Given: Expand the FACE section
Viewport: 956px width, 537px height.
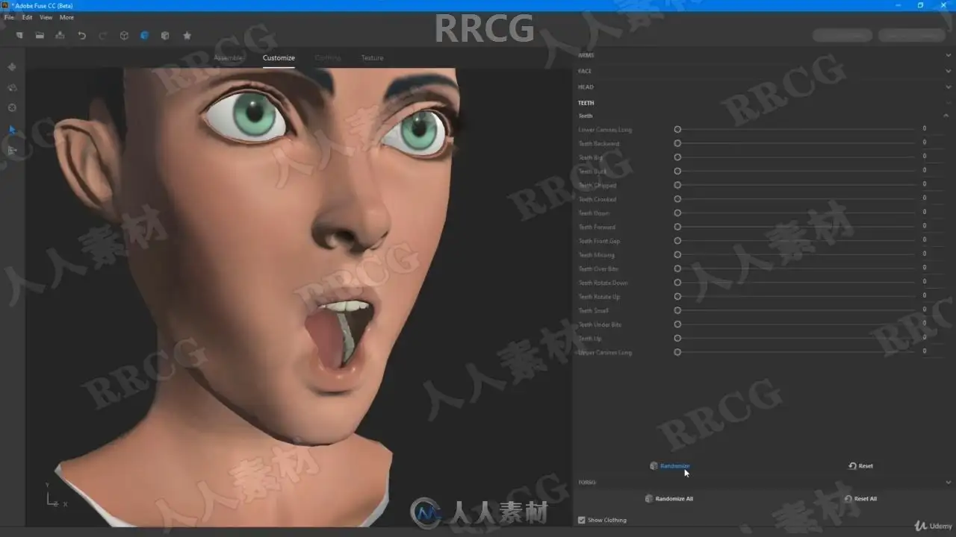Looking at the screenshot, I should (x=948, y=71).
